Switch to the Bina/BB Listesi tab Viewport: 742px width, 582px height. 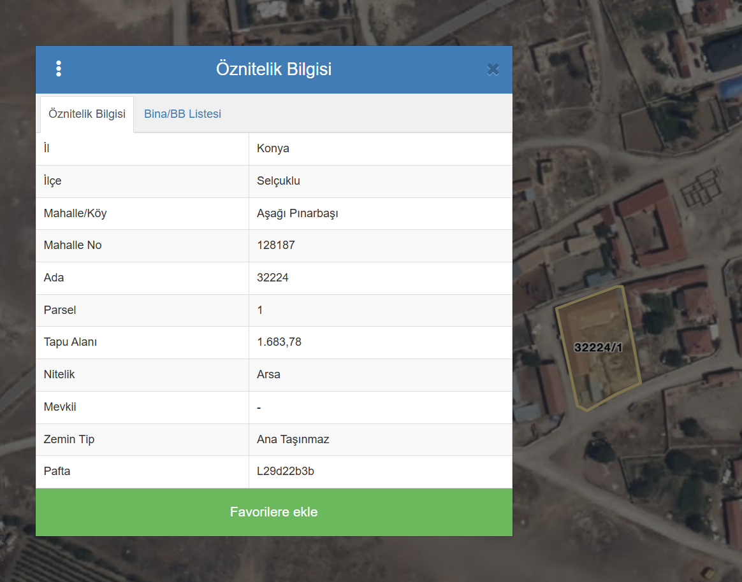[x=182, y=114]
